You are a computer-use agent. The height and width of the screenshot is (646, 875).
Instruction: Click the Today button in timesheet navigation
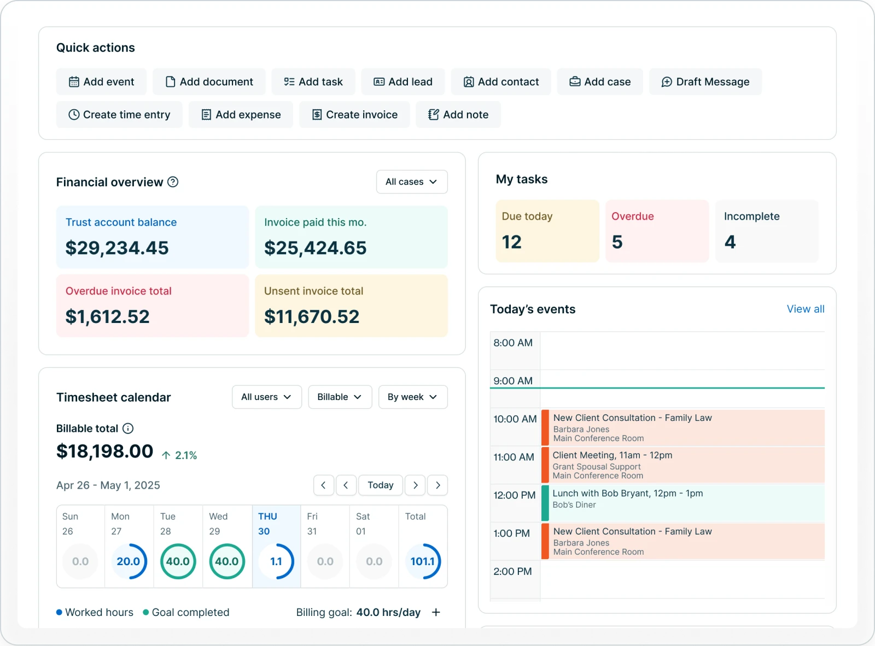[381, 485]
